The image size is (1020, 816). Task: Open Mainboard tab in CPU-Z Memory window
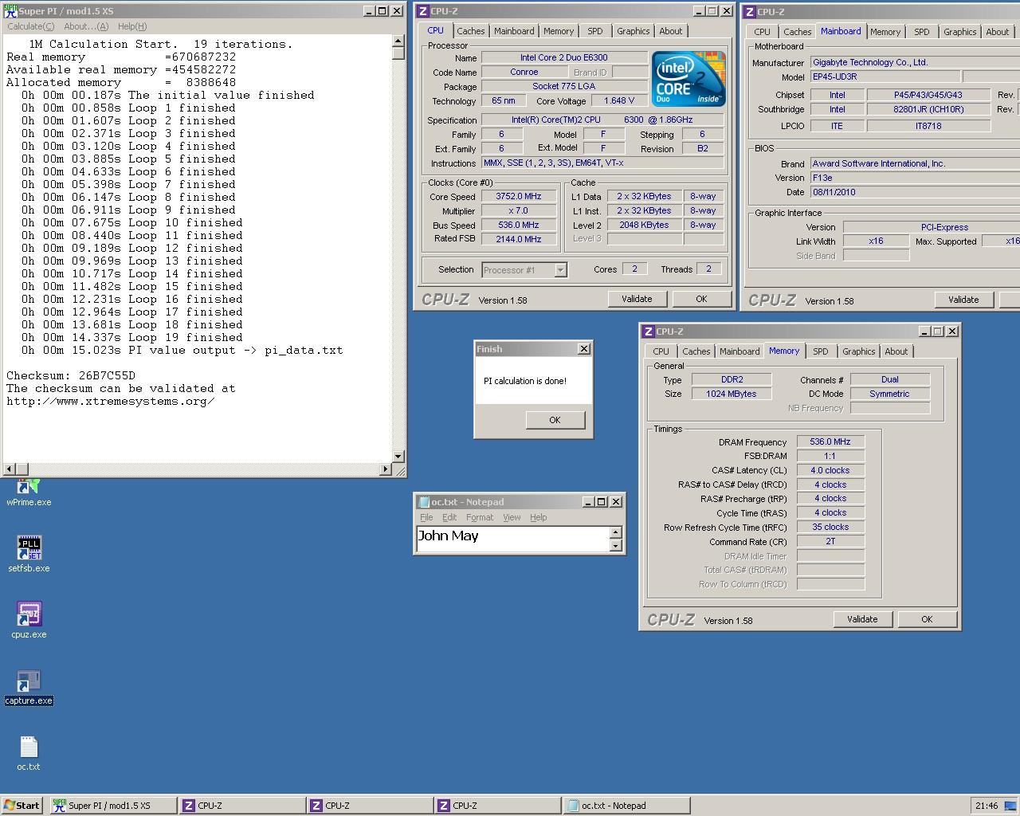(739, 351)
